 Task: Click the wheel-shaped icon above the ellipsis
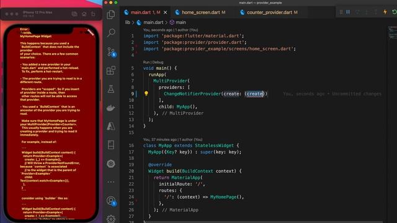click(x=111, y=164)
